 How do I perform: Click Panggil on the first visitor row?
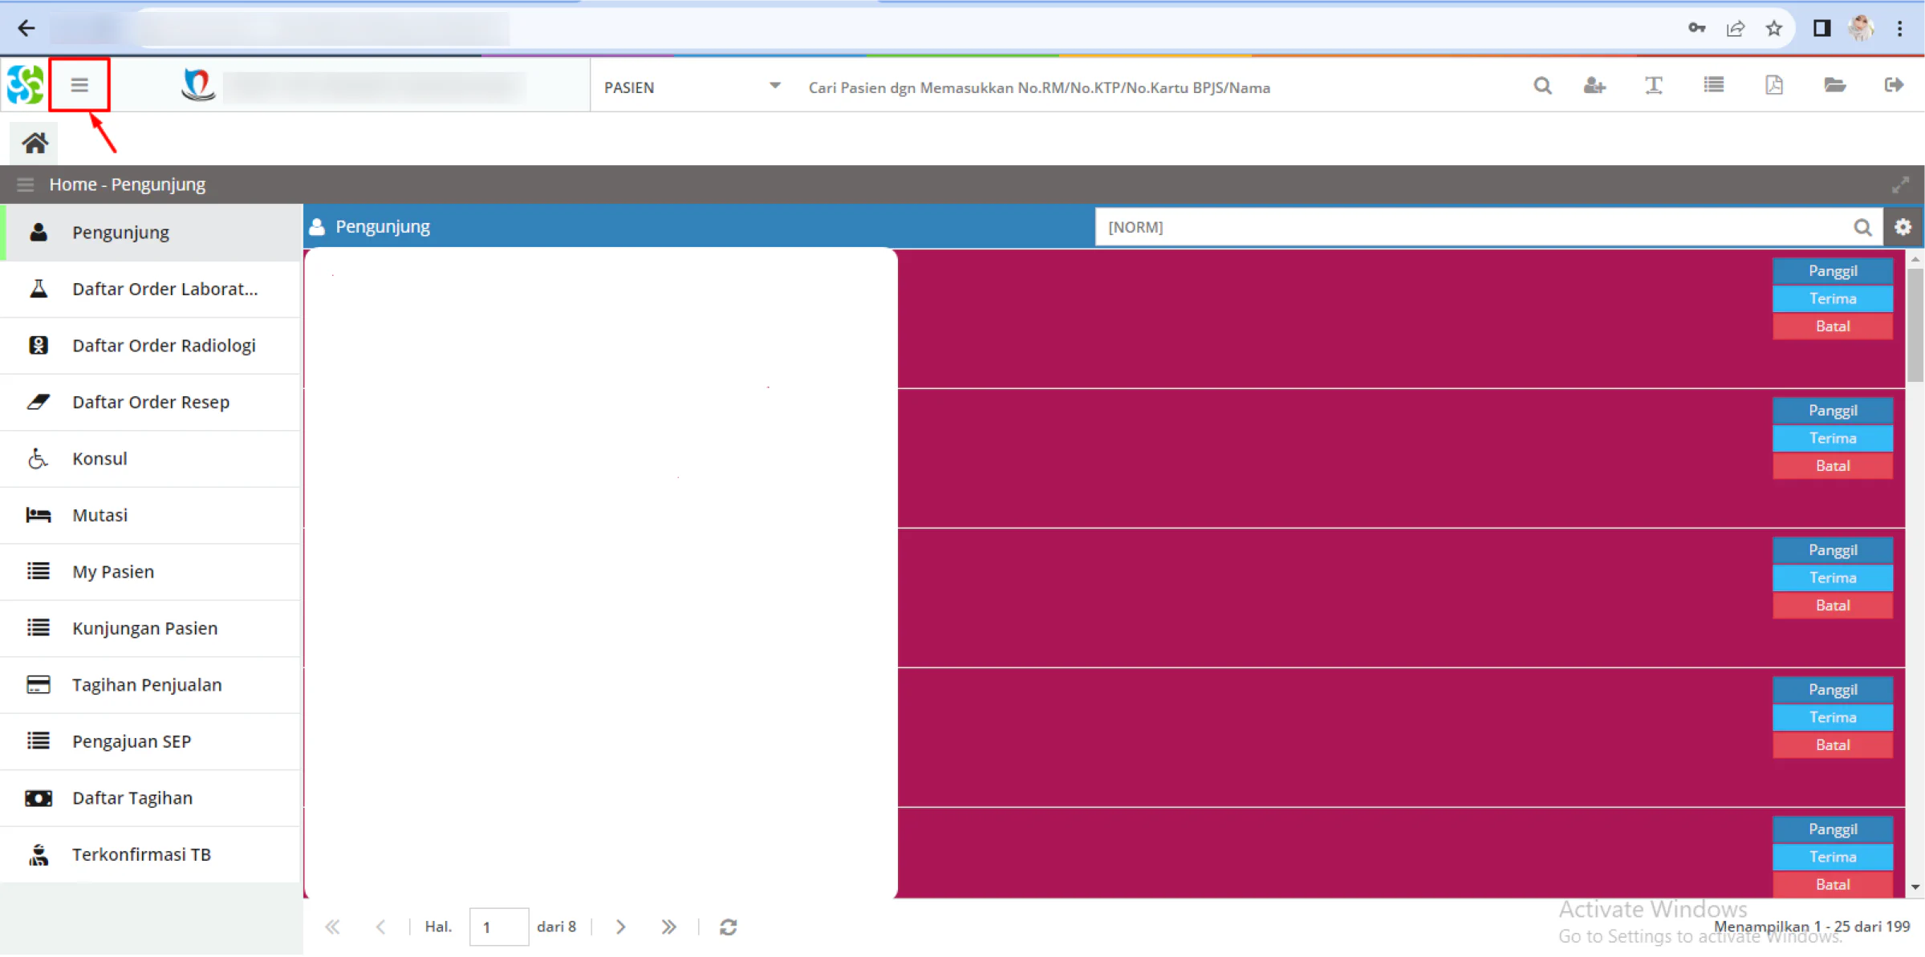point(1832,271)
